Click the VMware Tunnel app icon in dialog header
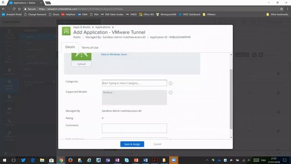Image resolution: width=291 pixels, height=164 pixels. 66,31
